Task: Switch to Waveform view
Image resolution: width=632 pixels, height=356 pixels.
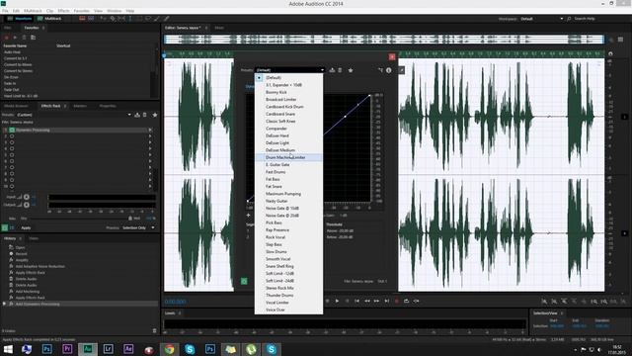Action: point(20,19)
